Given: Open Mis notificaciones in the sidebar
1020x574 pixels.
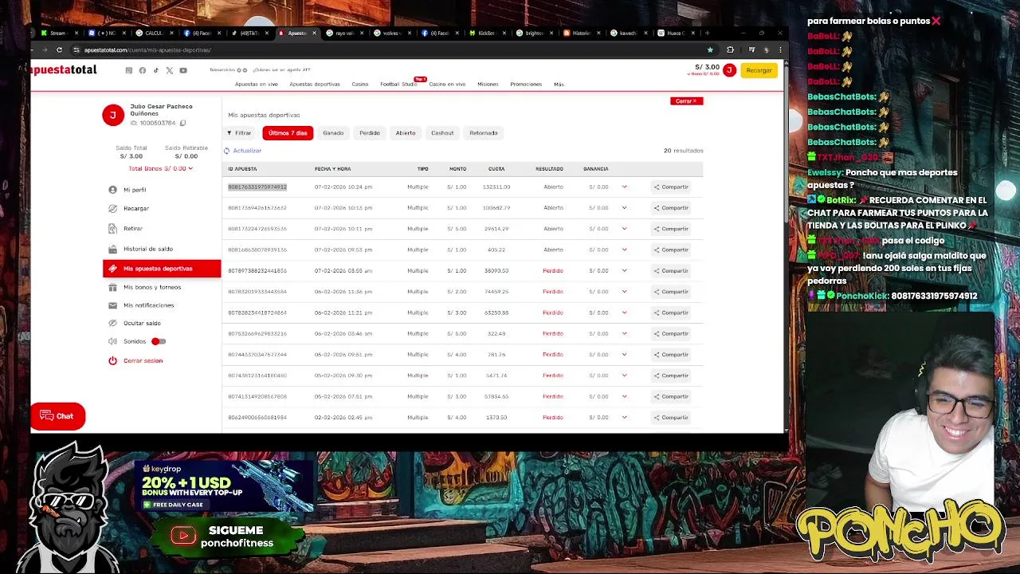Looking at the screenshot, I should pyautogui.click(x=141, y=305).
